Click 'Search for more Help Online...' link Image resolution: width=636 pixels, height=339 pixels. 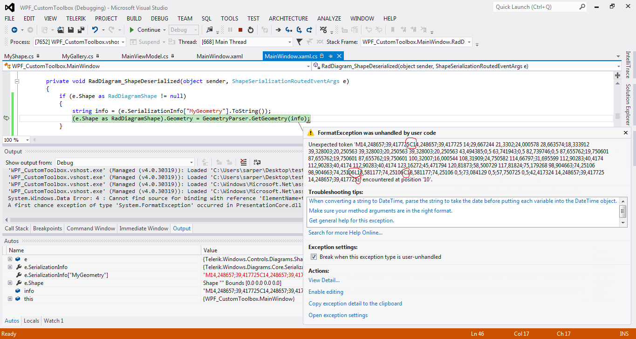[x=345, y=233]
